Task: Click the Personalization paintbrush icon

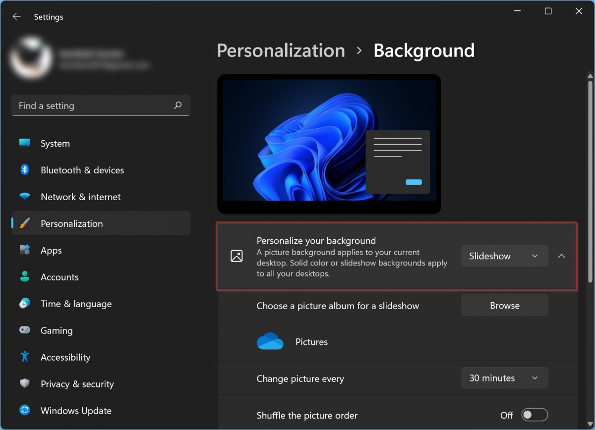Action: 25,223
